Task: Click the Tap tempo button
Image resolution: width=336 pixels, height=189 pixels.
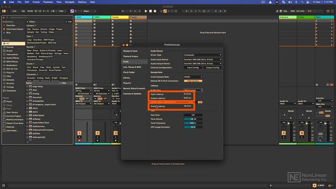Action: point(23,11)
